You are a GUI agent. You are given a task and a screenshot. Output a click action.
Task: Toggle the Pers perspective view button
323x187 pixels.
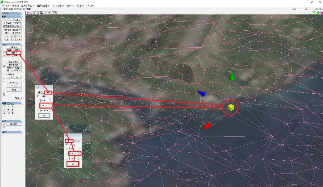(29, 13)
